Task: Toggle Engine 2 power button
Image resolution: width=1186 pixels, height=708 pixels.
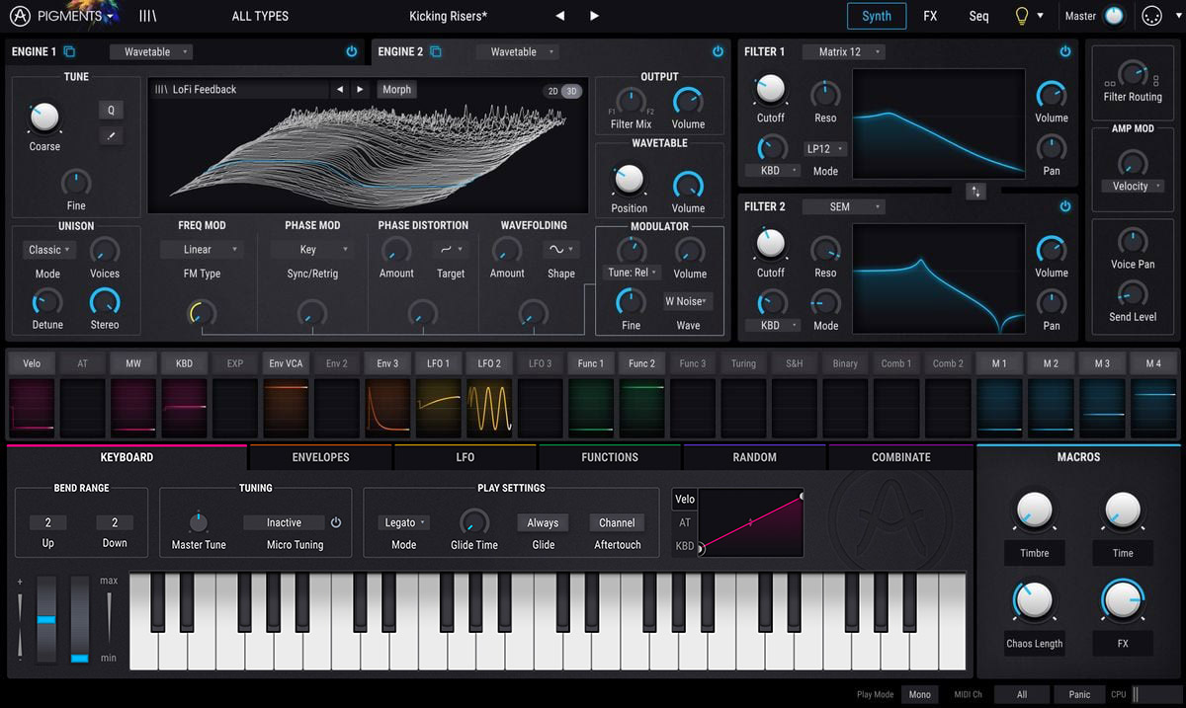Action: point(718,51)
